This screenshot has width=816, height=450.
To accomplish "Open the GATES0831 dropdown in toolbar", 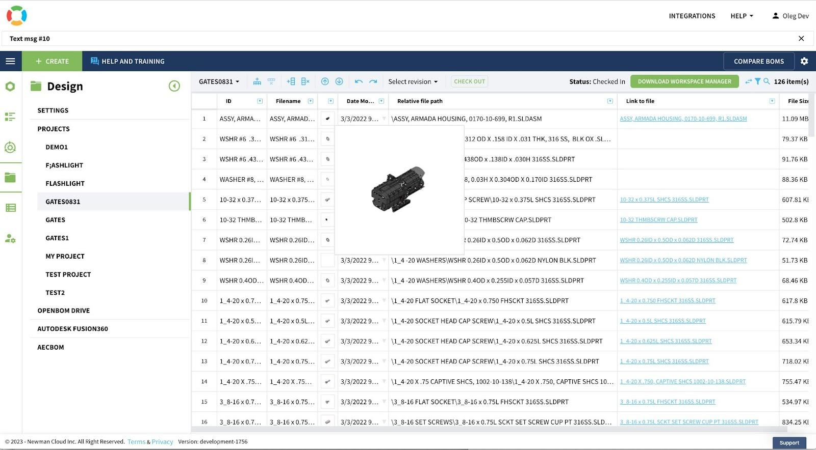I will pyautogui.click(x=219, y=81).
